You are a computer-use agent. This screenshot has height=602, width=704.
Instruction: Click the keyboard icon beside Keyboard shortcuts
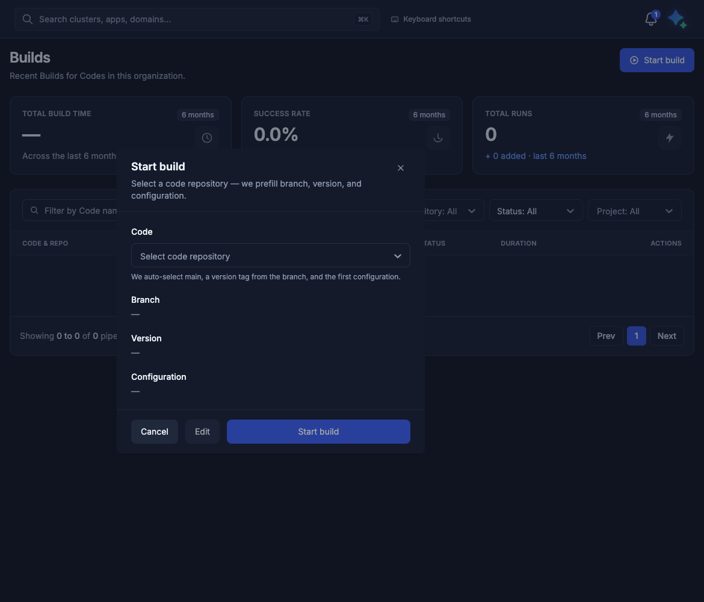click(395, 19)
